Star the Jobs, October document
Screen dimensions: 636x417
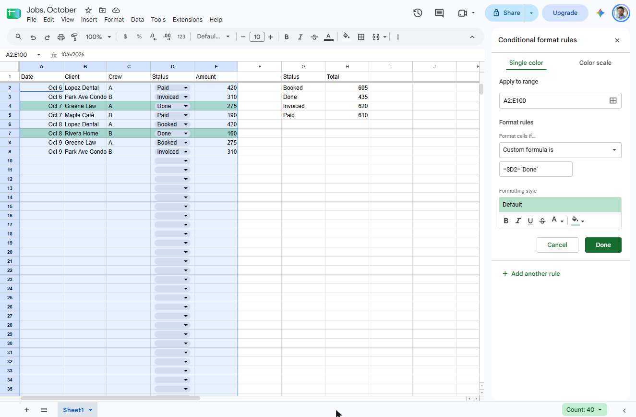pos(88,10)
